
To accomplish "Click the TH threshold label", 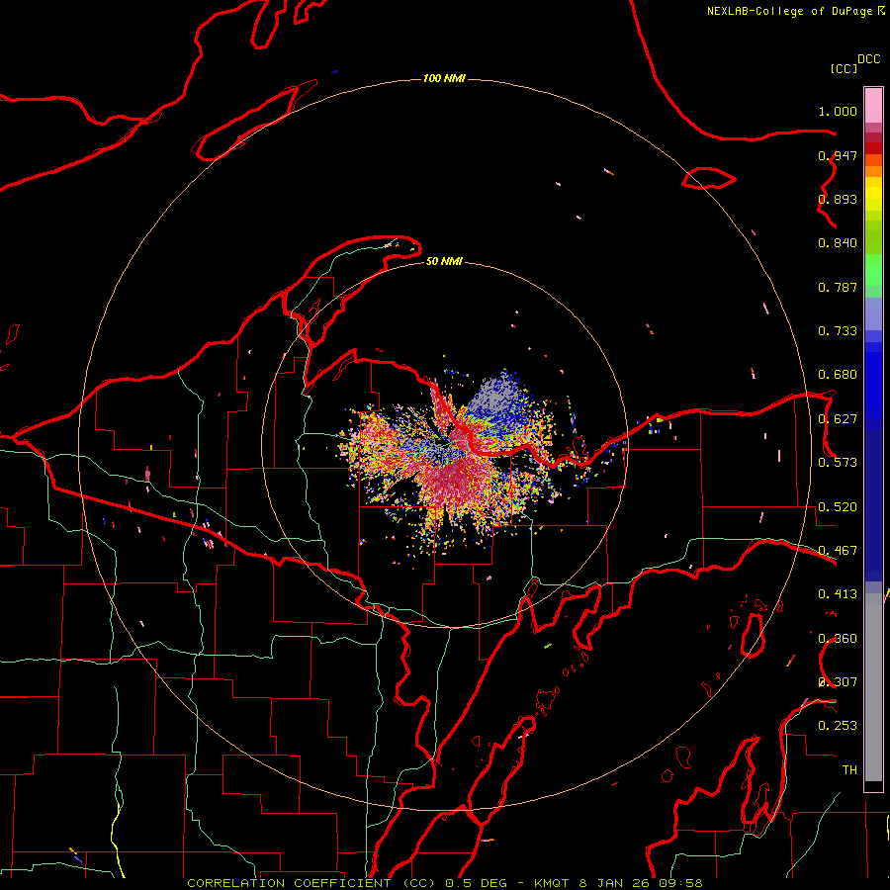I will [849, 770].
